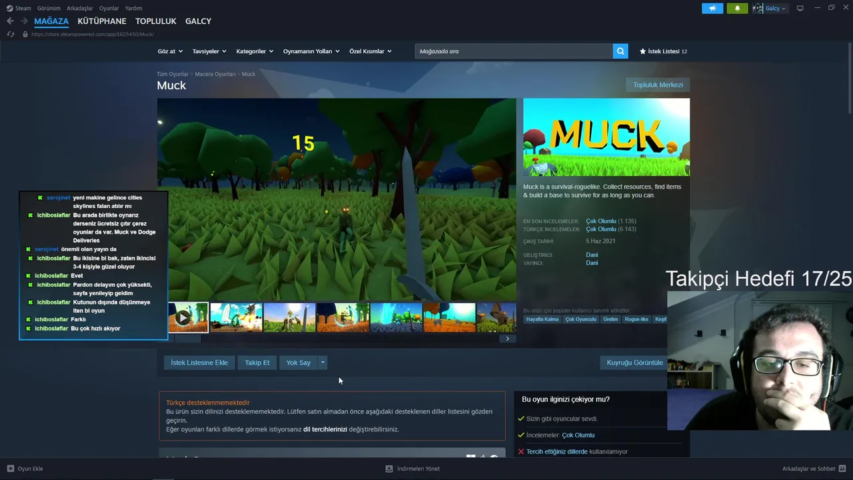The height and width of the screenshot is (480, 853).
Task: Open the Steam menu
Action: pyautogui.click(x=23, y=8)
